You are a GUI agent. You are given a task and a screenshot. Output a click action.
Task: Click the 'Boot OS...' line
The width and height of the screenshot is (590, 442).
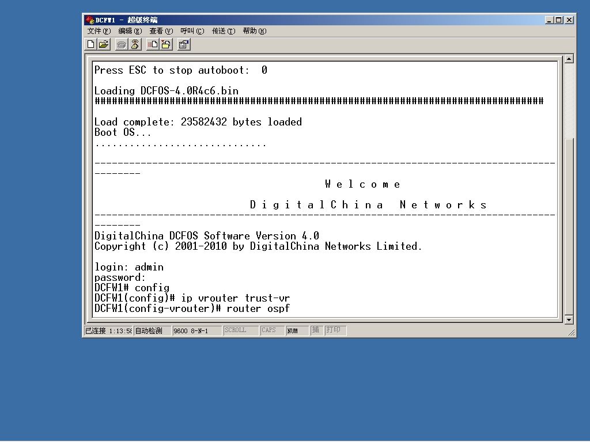122,132
